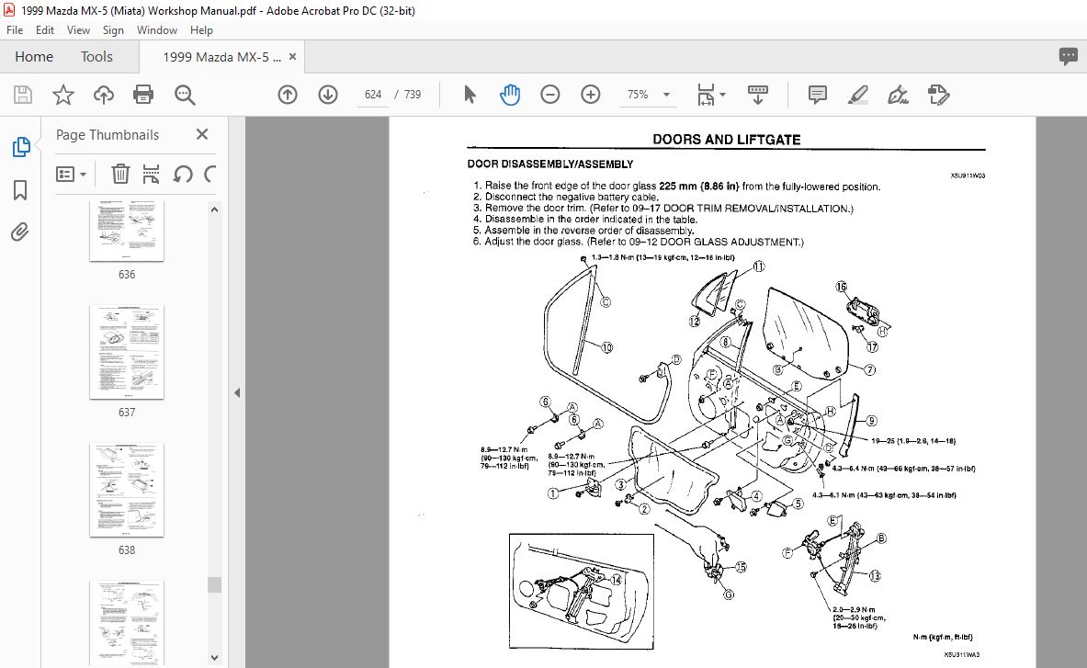Print the file with the printer icon

pyautogui.click(x=143, y=95)
